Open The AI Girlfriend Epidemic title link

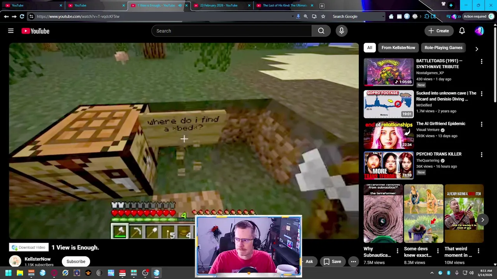(x=440, y=124)
